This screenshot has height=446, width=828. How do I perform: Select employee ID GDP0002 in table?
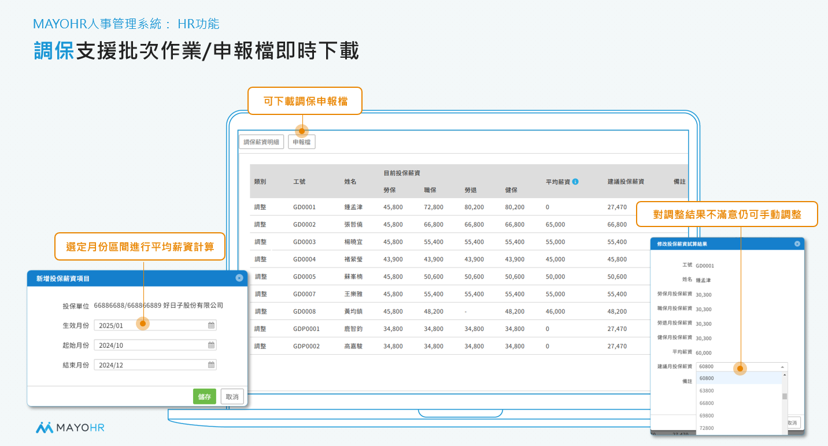[306, 345]
